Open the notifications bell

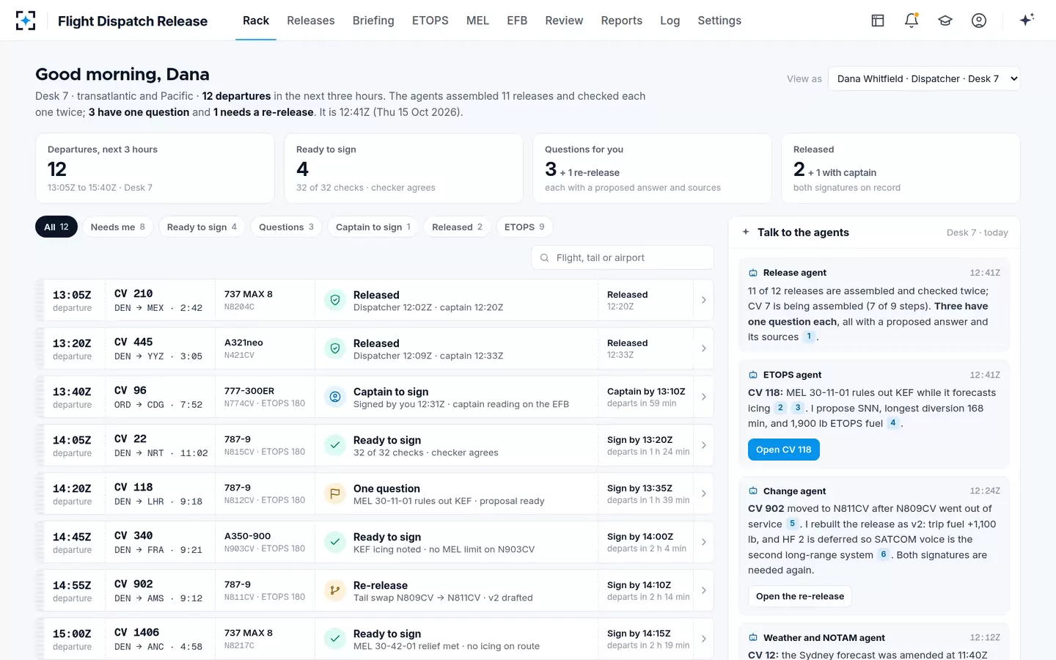coord(912,21)
